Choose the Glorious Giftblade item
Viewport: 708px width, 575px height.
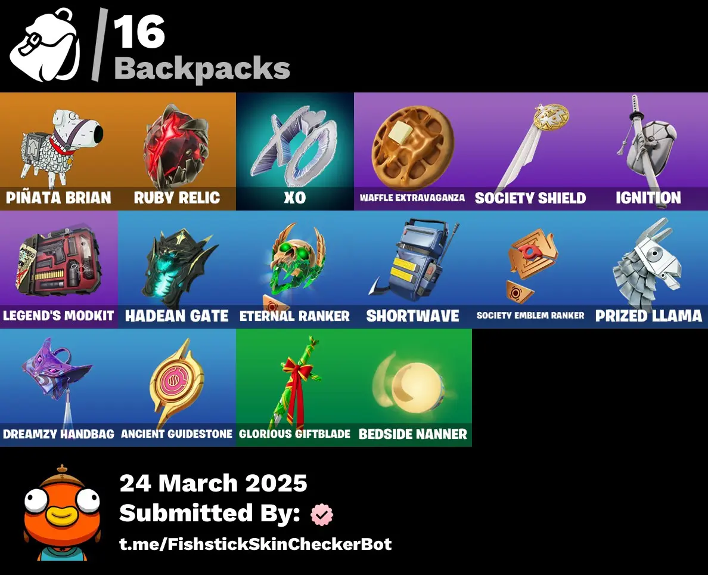point(295,387)
